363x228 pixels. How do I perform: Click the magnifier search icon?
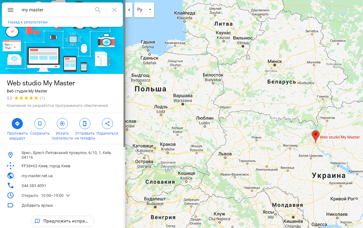point(98,10)
